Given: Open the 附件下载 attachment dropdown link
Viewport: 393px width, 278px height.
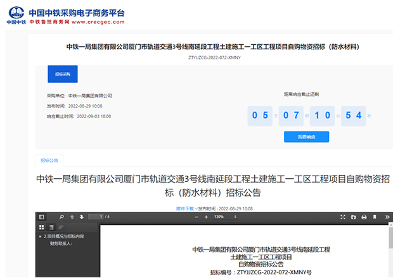Looking at the screenshot, I should (186, 208).
